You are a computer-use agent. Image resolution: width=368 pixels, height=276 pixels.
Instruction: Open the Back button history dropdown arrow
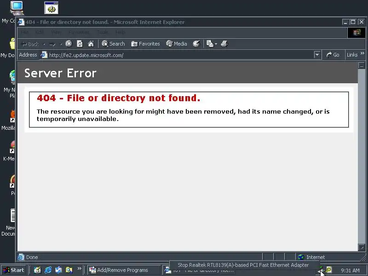pyautogui.click(x=44, y=44)
